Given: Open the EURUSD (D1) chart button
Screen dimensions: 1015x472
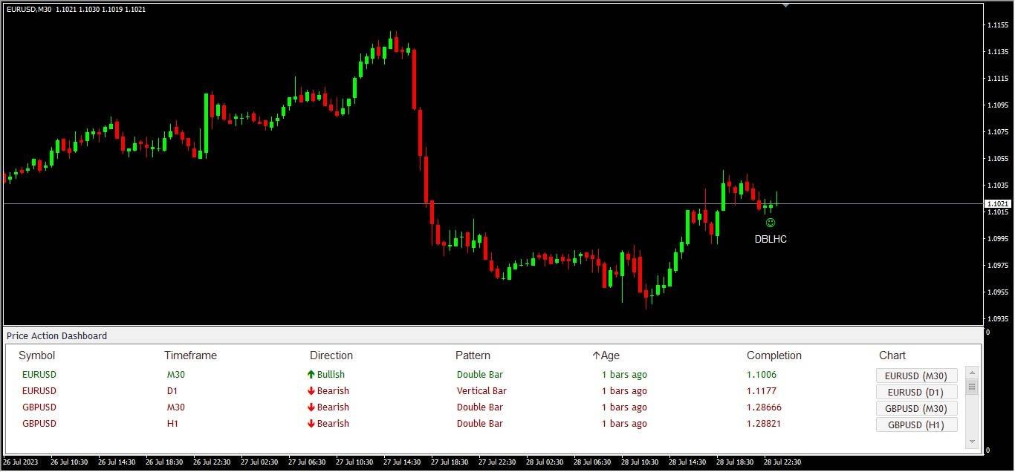Looking at the screenshot, I should coord(917,392).
